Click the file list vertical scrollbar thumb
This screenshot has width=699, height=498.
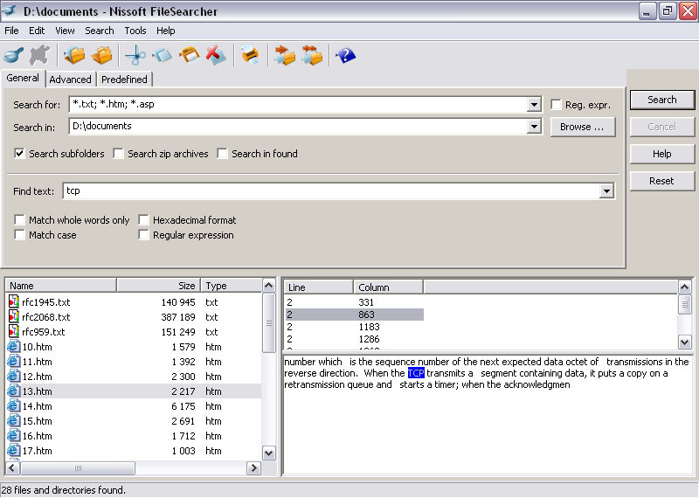tap(269, 322)
